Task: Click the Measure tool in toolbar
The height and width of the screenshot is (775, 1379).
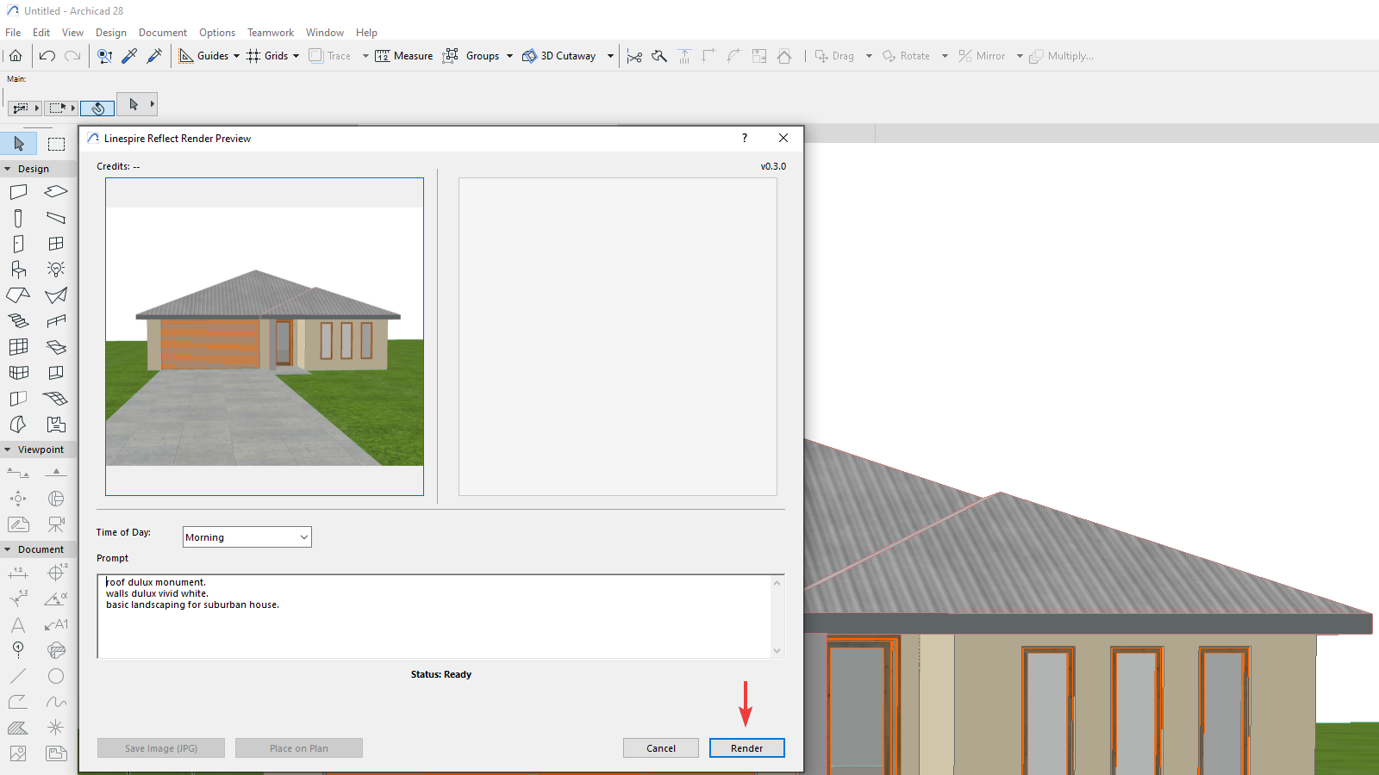Action: click(x=404, y=56)
